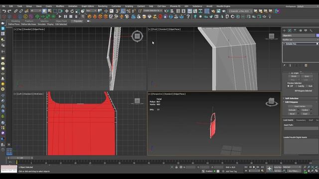The image size is (319, 179).
Task: Open Select by Name icon
Action: pyautogui.click(x=49, y=11)
